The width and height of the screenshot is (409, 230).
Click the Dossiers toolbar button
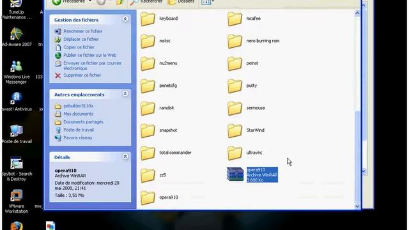coord(181,2)
